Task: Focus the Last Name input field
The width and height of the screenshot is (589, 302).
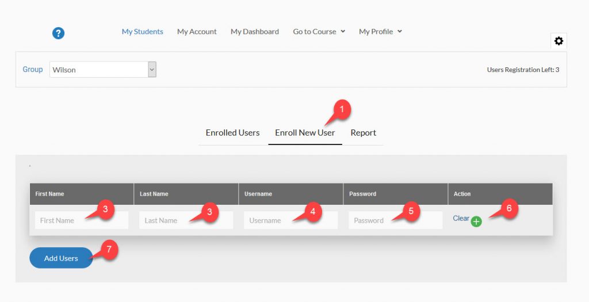Action: (186, 220)
